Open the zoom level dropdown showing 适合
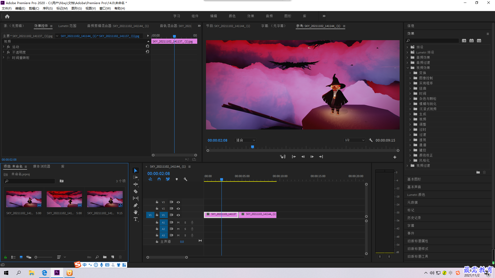 click(x=245, y=140)
